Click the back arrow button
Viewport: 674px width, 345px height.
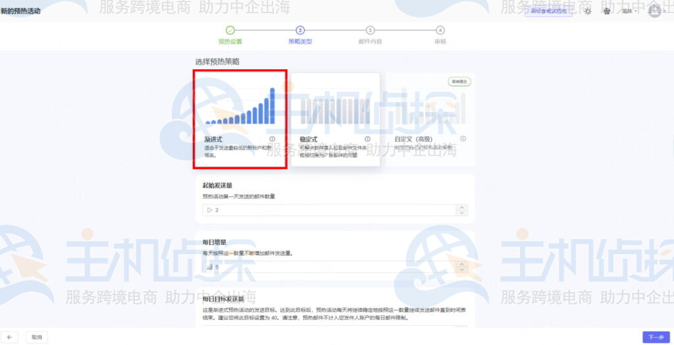tap(9, 337)
